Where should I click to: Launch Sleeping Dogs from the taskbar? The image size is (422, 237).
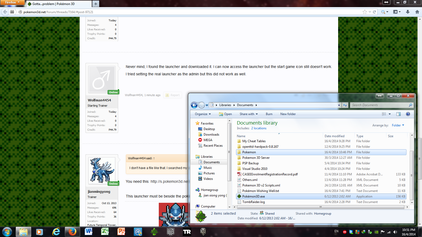(x=171, y=232)
